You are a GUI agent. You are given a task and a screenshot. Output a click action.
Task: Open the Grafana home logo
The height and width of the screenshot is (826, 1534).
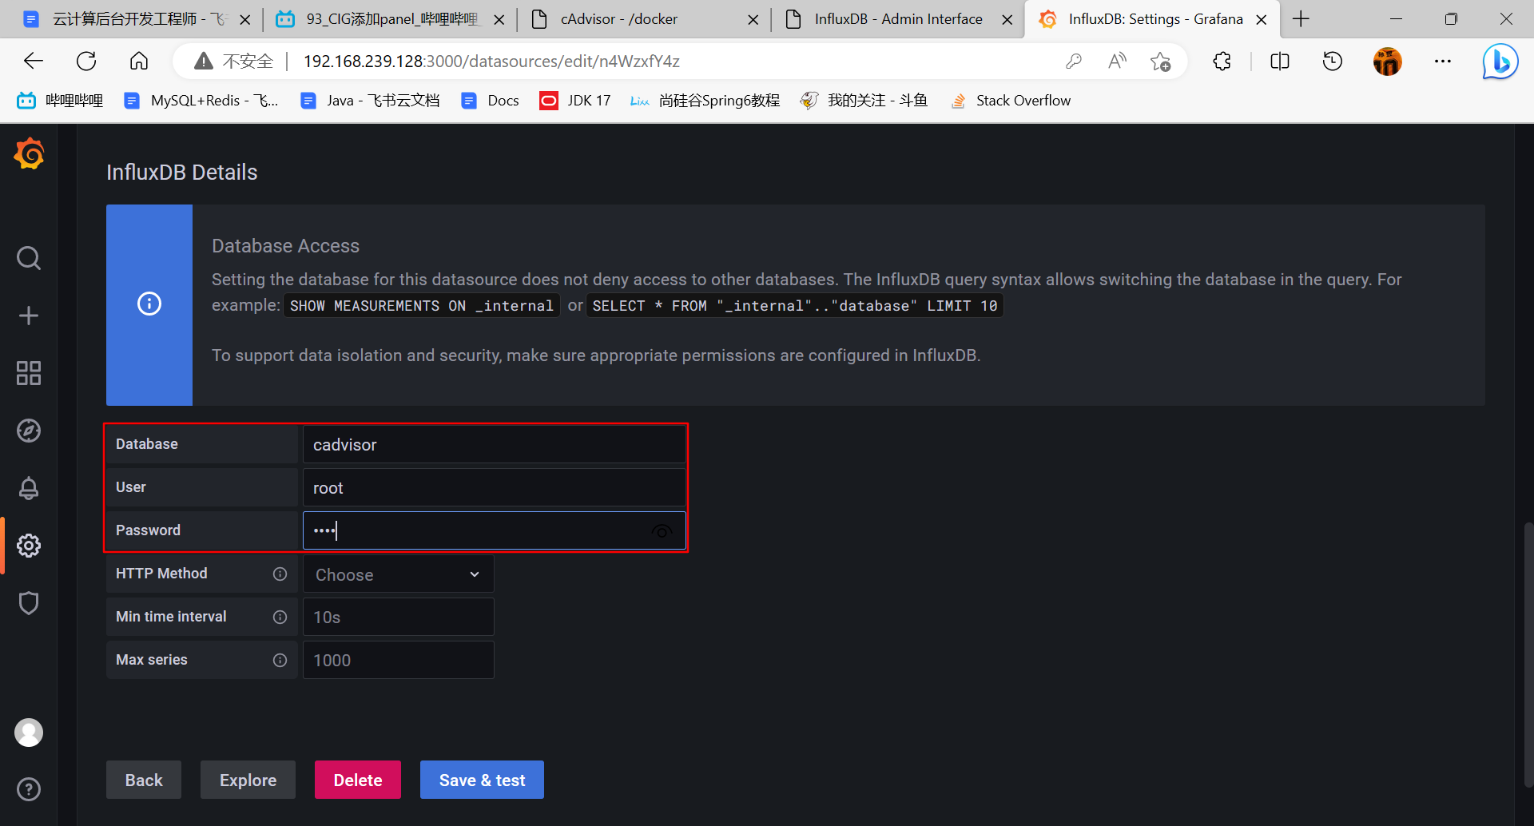click(29, 153)
